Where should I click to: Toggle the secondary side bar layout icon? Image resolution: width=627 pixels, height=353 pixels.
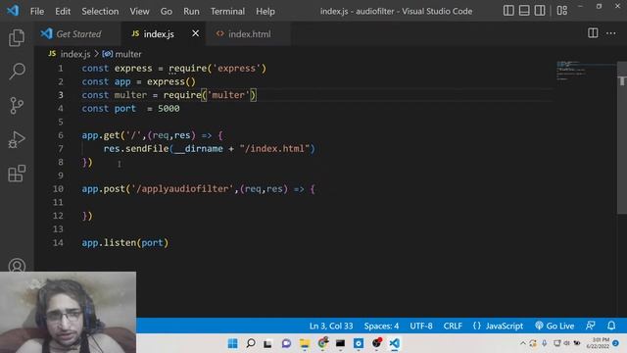[x=540, y=11]
